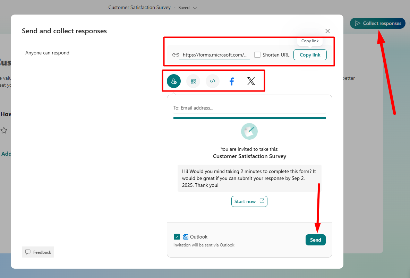
Task: Click the Copy link button
Action: (x=310, y=55)
